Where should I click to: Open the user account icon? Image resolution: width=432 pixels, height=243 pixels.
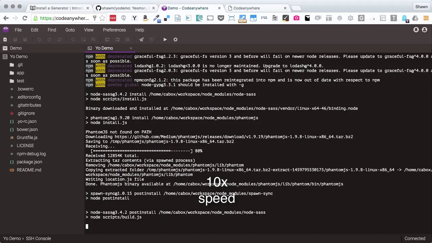click(x=425, y=30)
